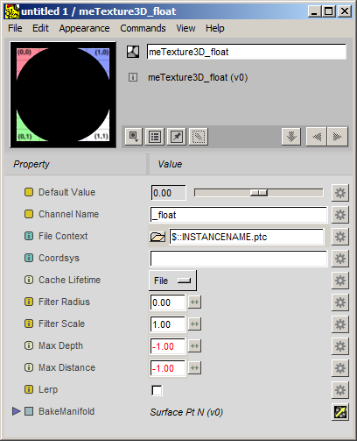This screenshot has width=357, height=441.
Task: Click the info icon next to meTexture3D_float (v0)
Action: [133, 77]
